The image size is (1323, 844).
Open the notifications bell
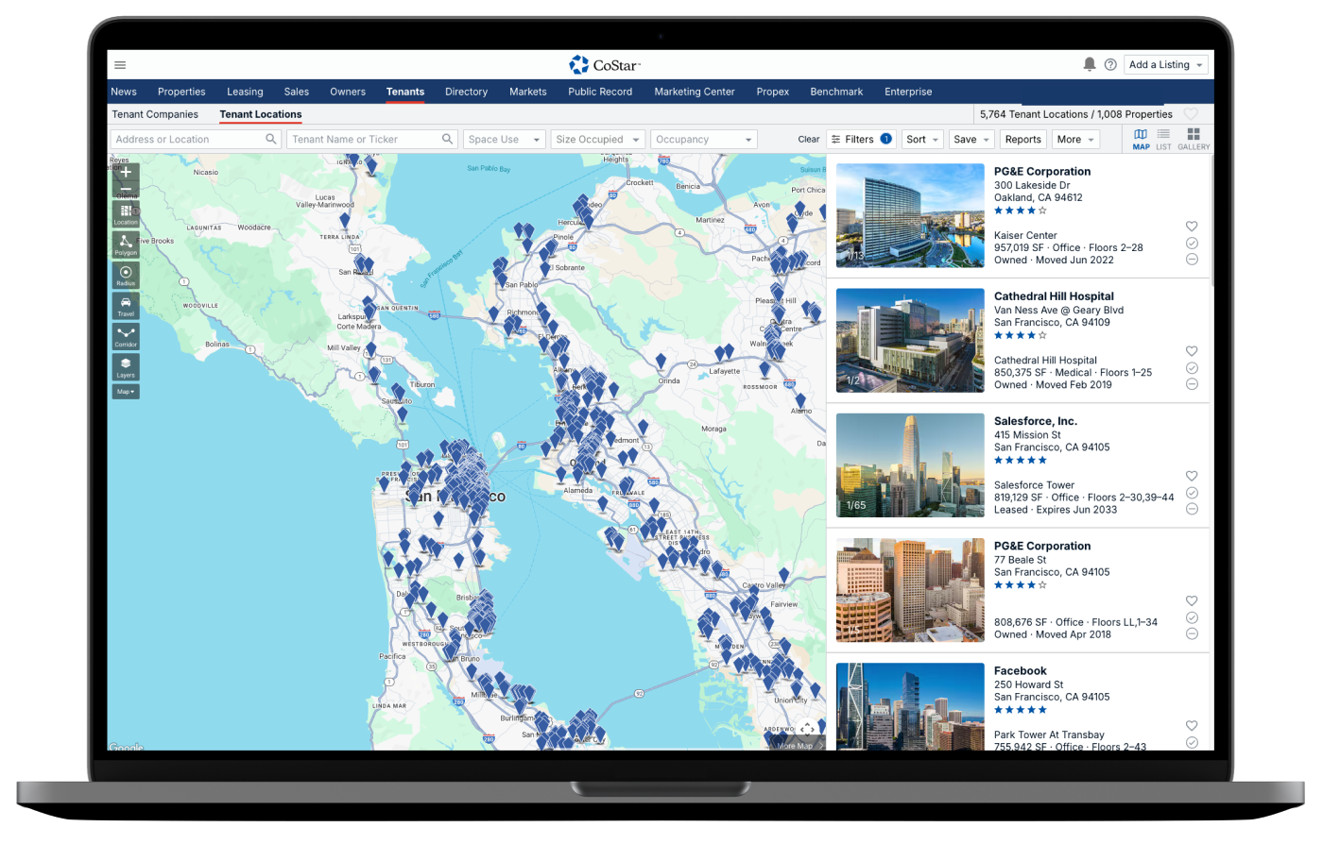pos(1089,65)
